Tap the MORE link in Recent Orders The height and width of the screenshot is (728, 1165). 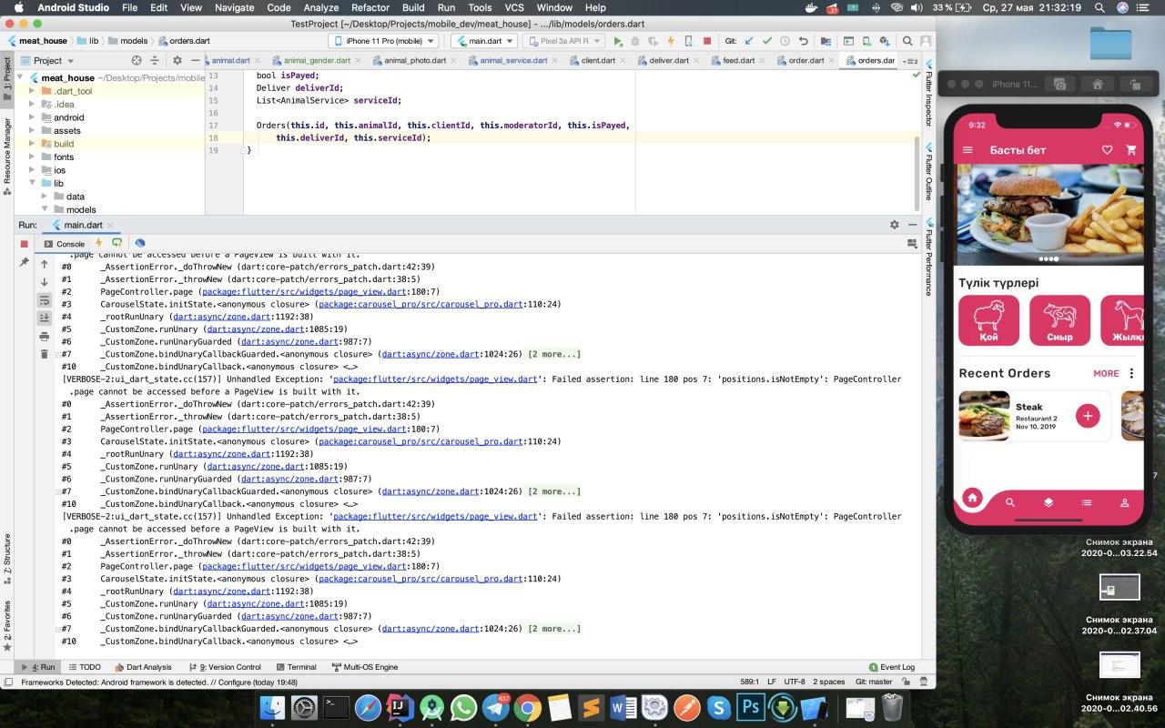click(x=1106, y=373)
